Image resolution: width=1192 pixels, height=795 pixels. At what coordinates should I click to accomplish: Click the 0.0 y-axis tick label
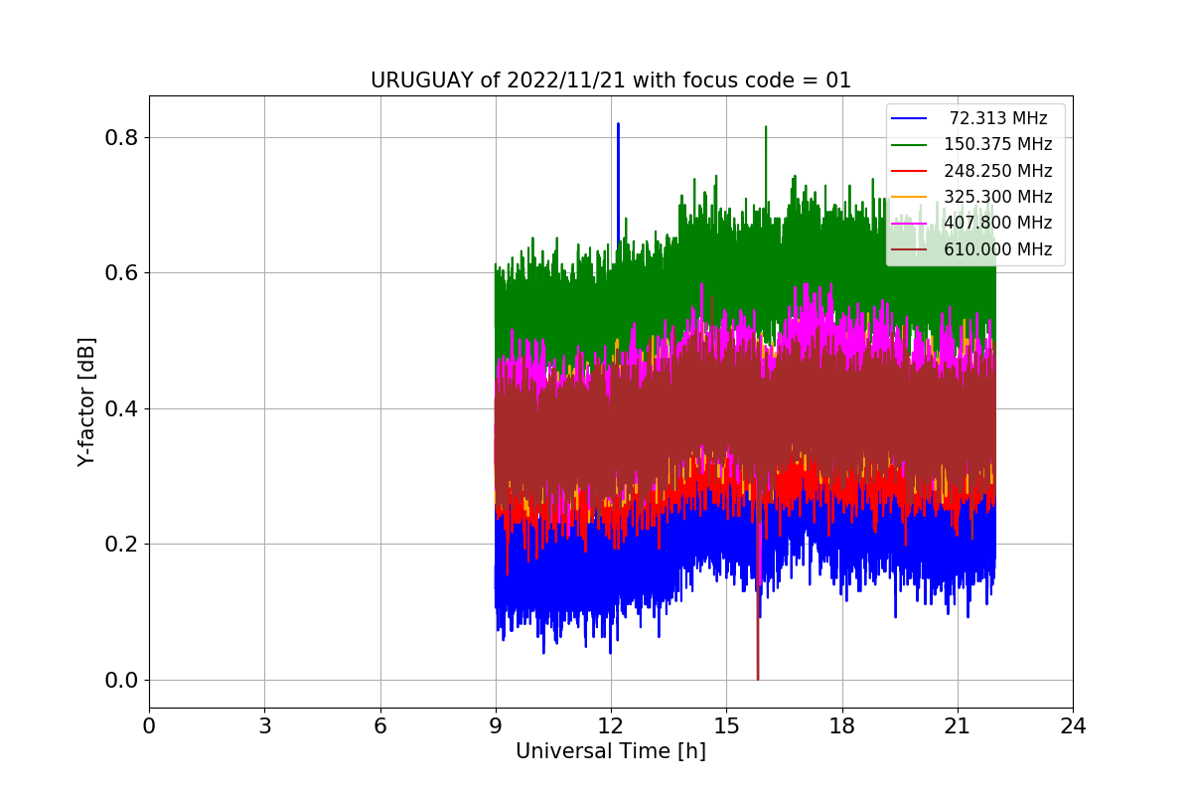[x=121, y=680]
